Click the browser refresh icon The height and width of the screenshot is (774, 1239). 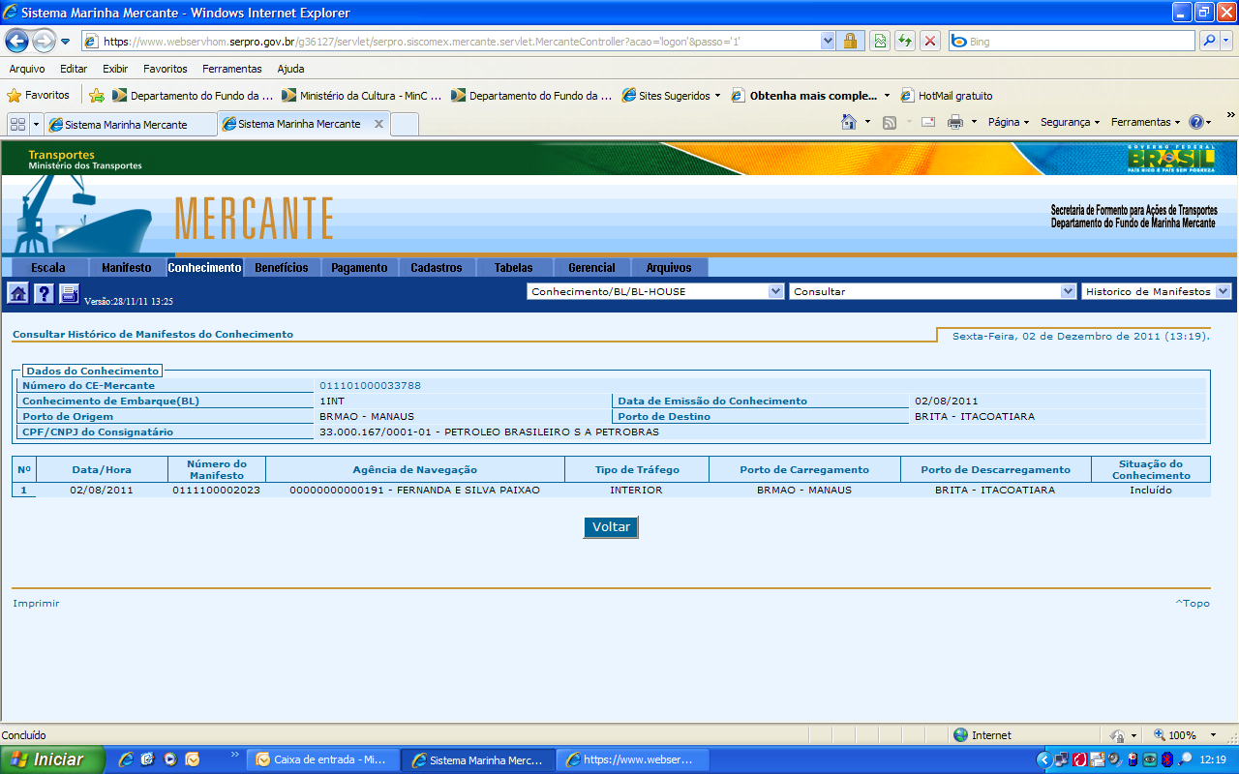pyautogui.click(x=904, y=41)
